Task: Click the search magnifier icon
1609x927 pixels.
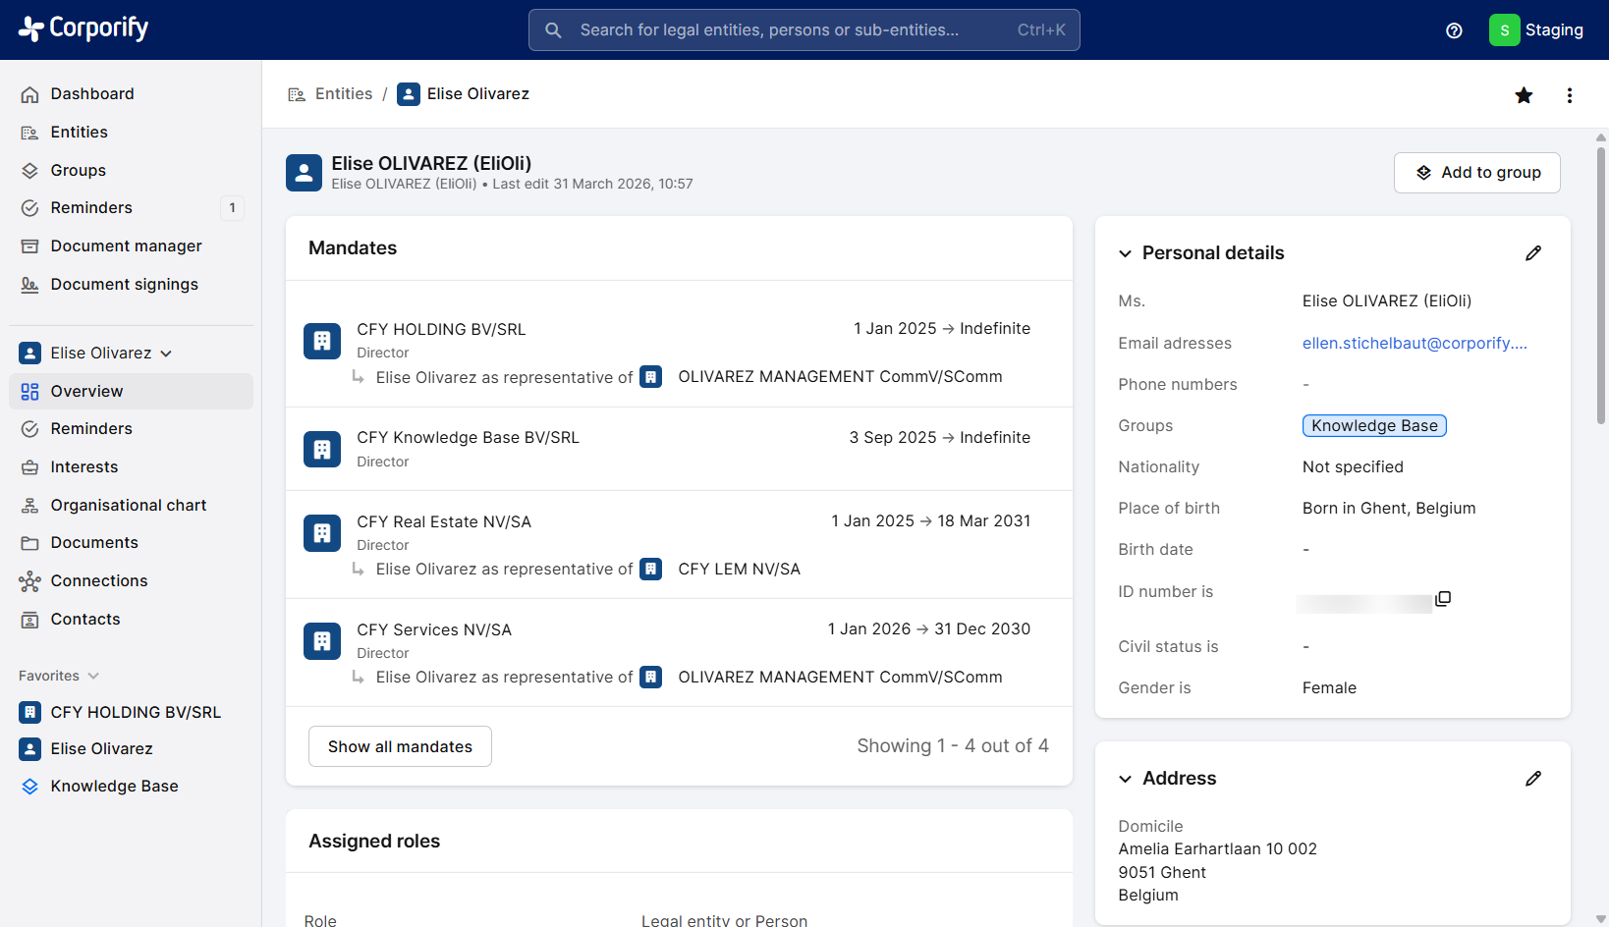Action: [554, 30]
